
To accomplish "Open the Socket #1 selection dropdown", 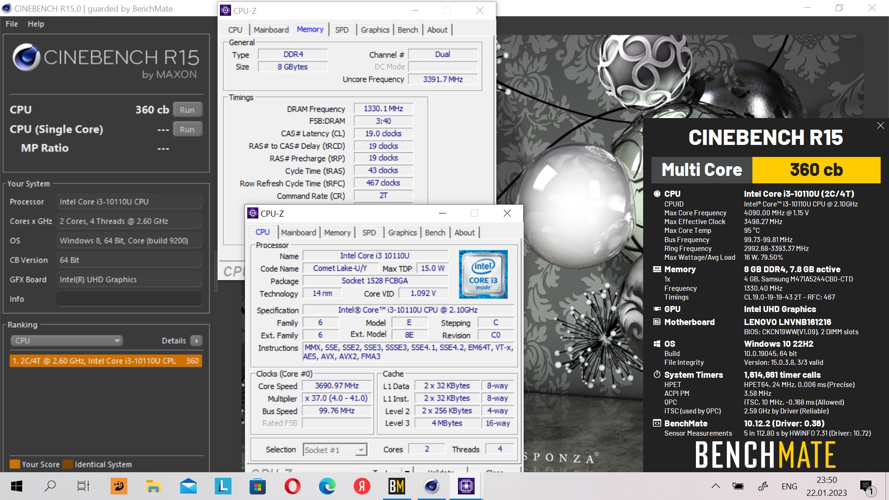I will pyautogui.click(x=335, y=450).
